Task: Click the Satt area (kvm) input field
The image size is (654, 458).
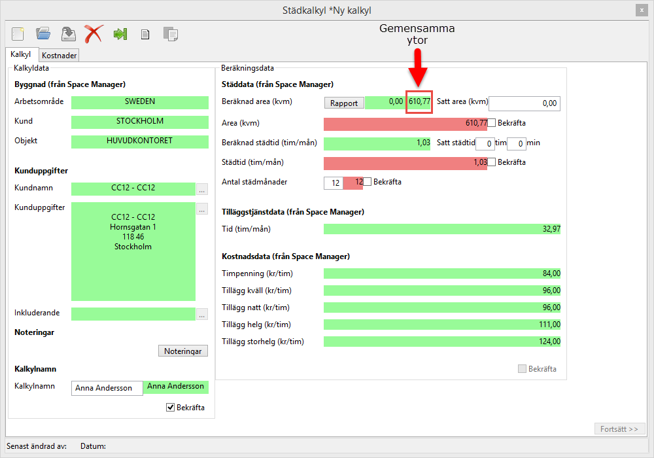Action: pos(525,103)
